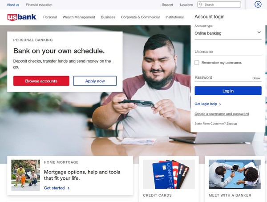Expand the Account type dropdown arrow
Screen dimensions: 267x202
pyautogui.click(x=259, y=32)
